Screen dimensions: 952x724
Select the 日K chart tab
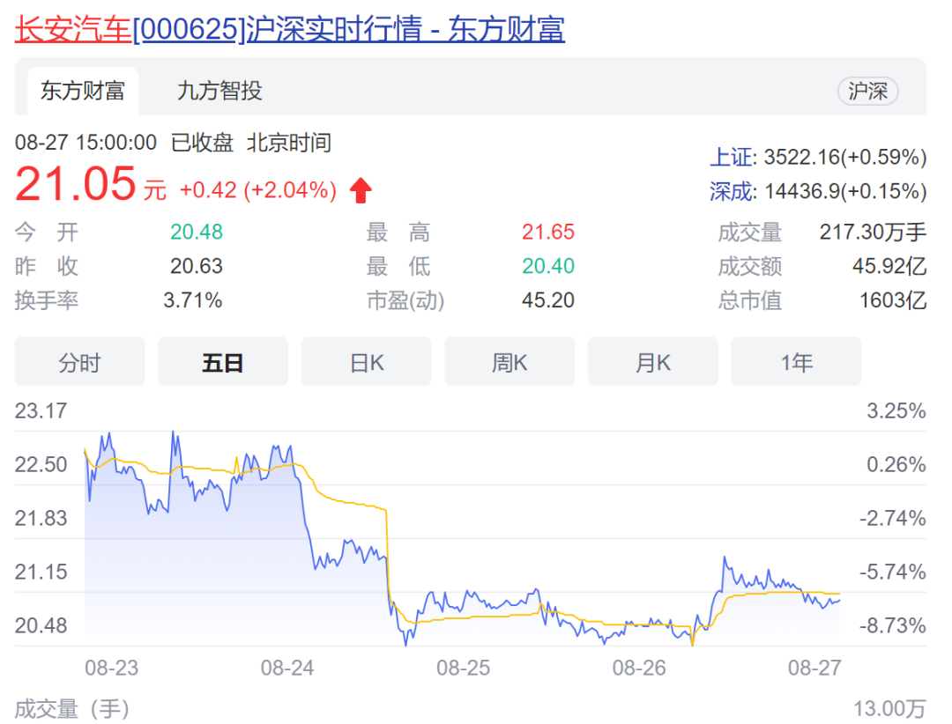point(366,362)
